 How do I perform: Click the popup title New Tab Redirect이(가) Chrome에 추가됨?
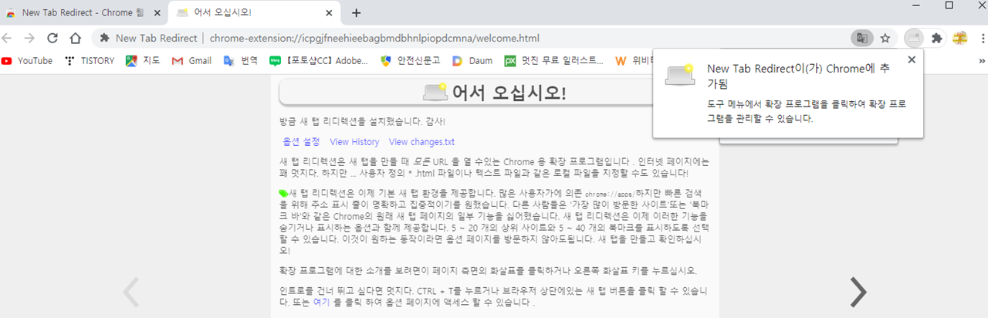click(x=799, y=76)
